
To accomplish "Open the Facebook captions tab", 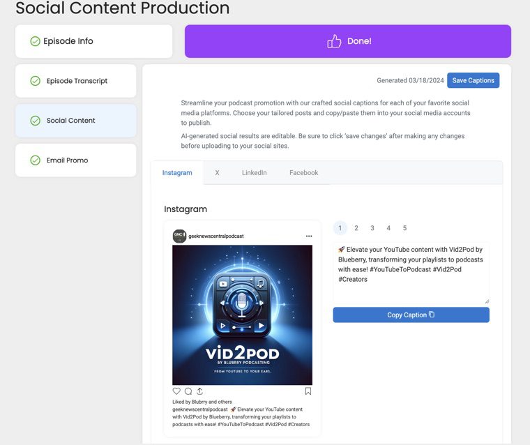I will click(x=303, y=173).
